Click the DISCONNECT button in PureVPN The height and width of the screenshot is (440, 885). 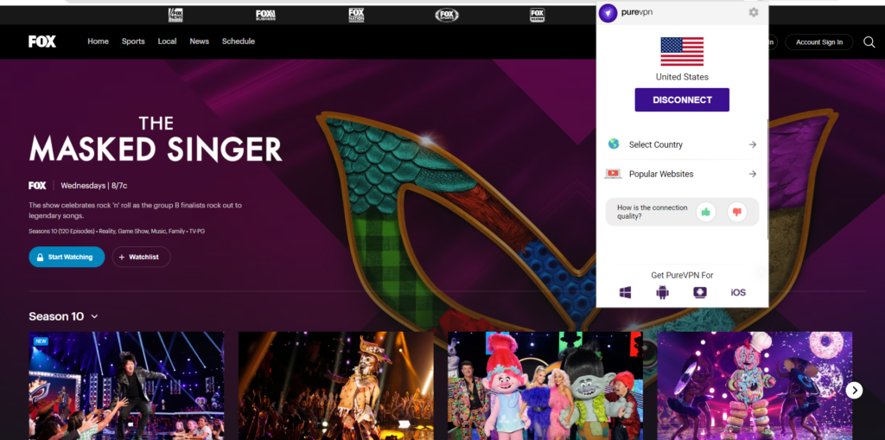682,100
